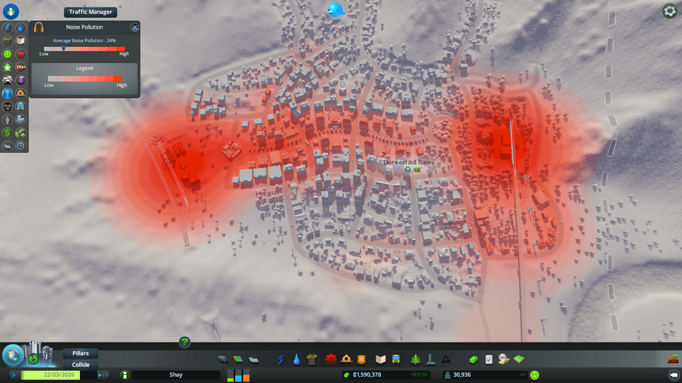Open the Districts paint menu
682x383 pixels.
(x=254, y=359)
